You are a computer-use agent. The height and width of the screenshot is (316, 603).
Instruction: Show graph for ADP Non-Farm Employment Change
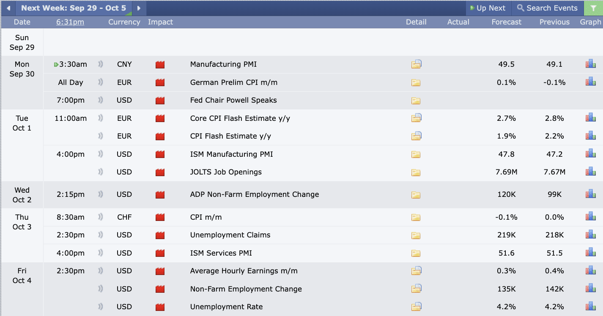590,194
